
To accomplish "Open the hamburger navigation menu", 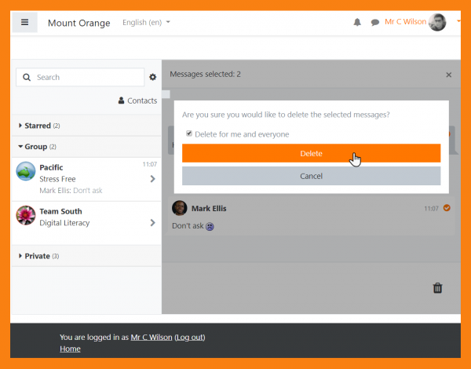I will click(x=24, y=22).
